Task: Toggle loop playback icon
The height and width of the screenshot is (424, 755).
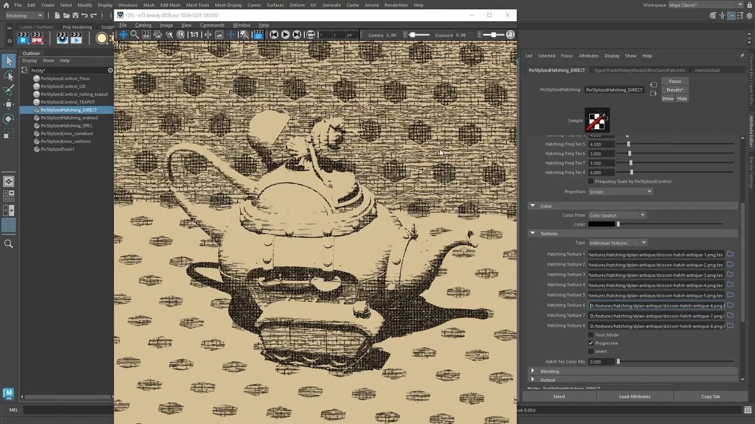Action: (310, 35)
